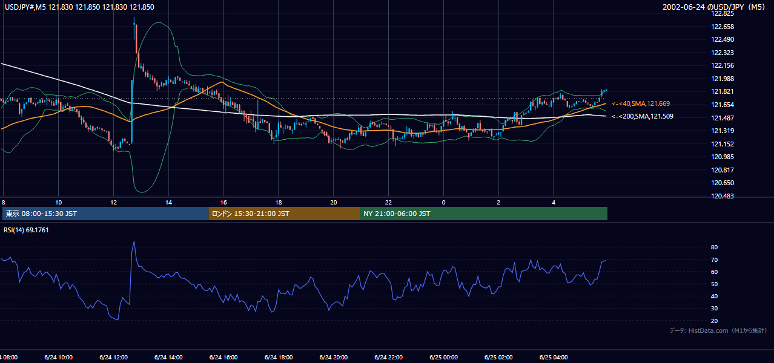Click the 40 SMA label reading 121.669

coord(641,104)
